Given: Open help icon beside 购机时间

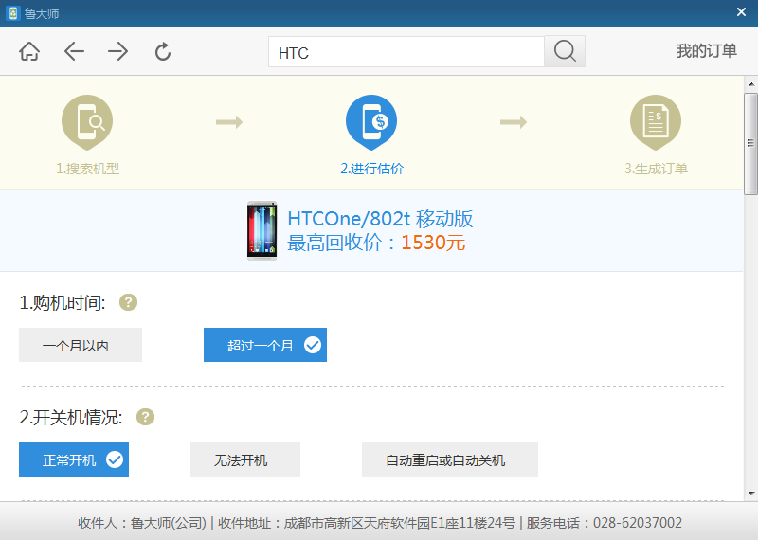Looking at the screenshot, I should pos(128,302).
